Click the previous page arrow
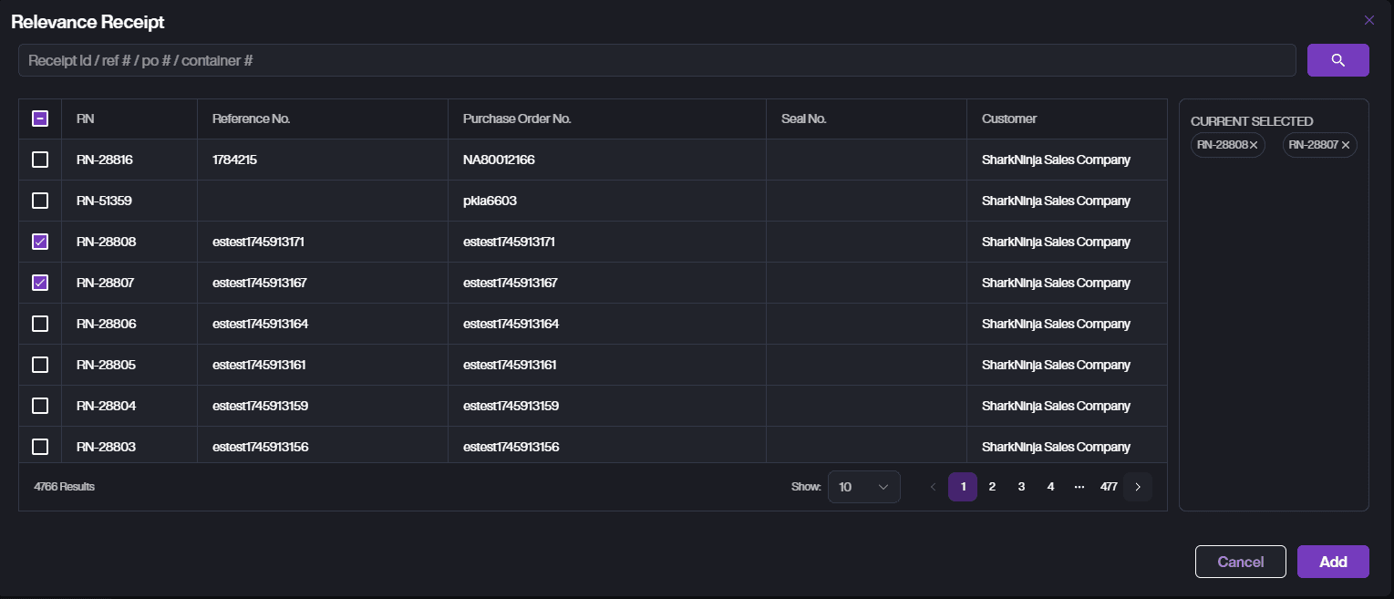Viewport: 1394px width, 599px height. pyautogui.click(x=933, y=487)
